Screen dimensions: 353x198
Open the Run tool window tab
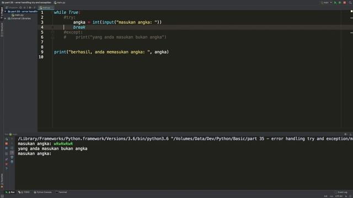[10, 192]
